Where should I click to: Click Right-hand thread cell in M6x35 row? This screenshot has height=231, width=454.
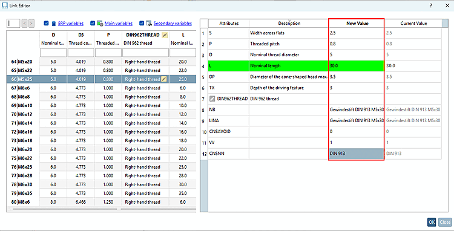(x=146, y=193)
